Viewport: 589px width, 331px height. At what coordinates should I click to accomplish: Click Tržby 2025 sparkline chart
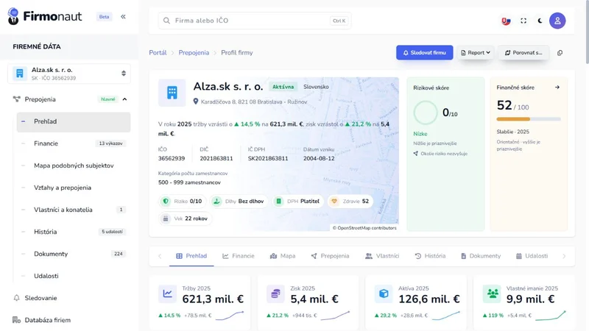click(230, 316)
